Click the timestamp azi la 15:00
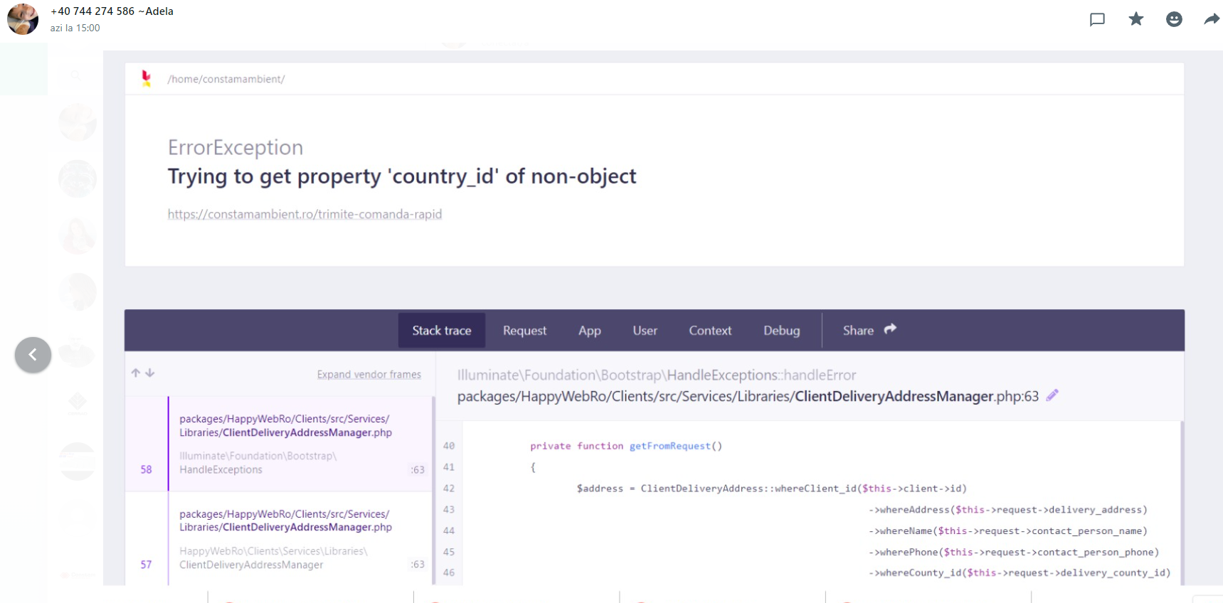Viewport: 1223px width, 603px height. click(x=75, y=28)
